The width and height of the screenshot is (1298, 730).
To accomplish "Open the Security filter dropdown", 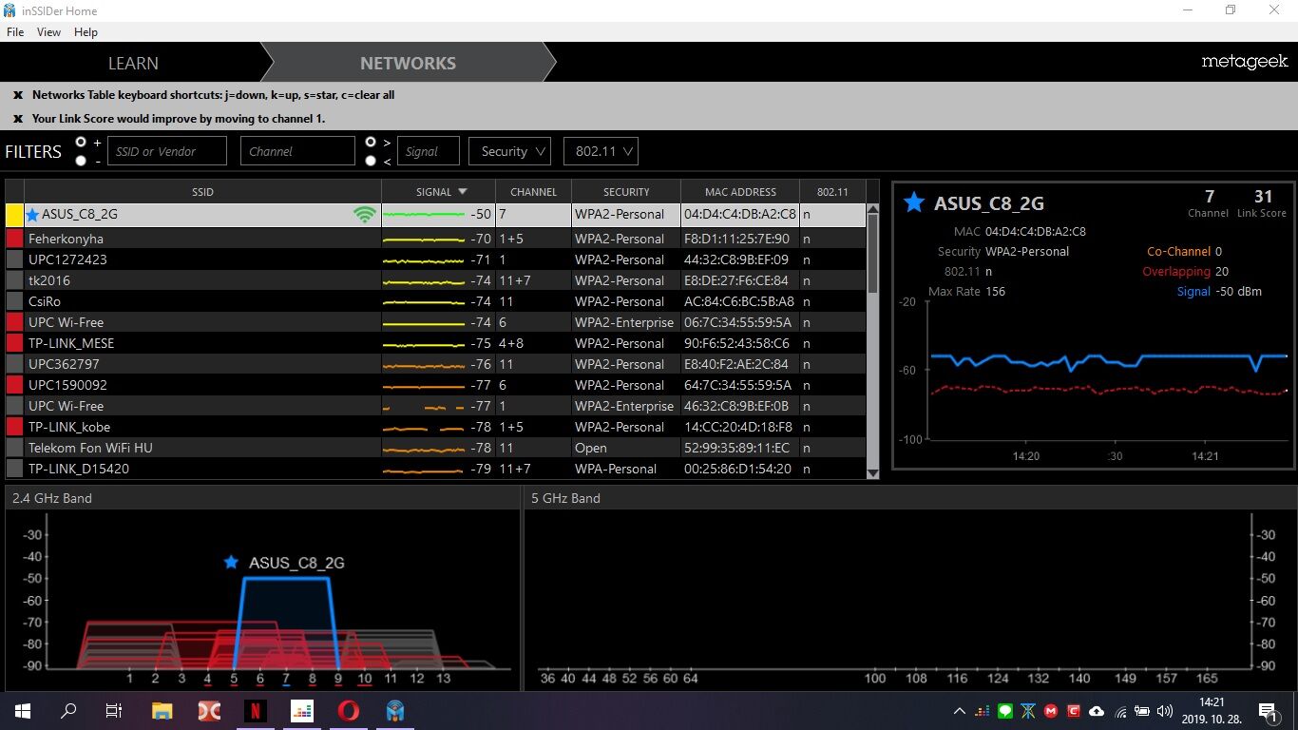I will (x=510, y=151).
